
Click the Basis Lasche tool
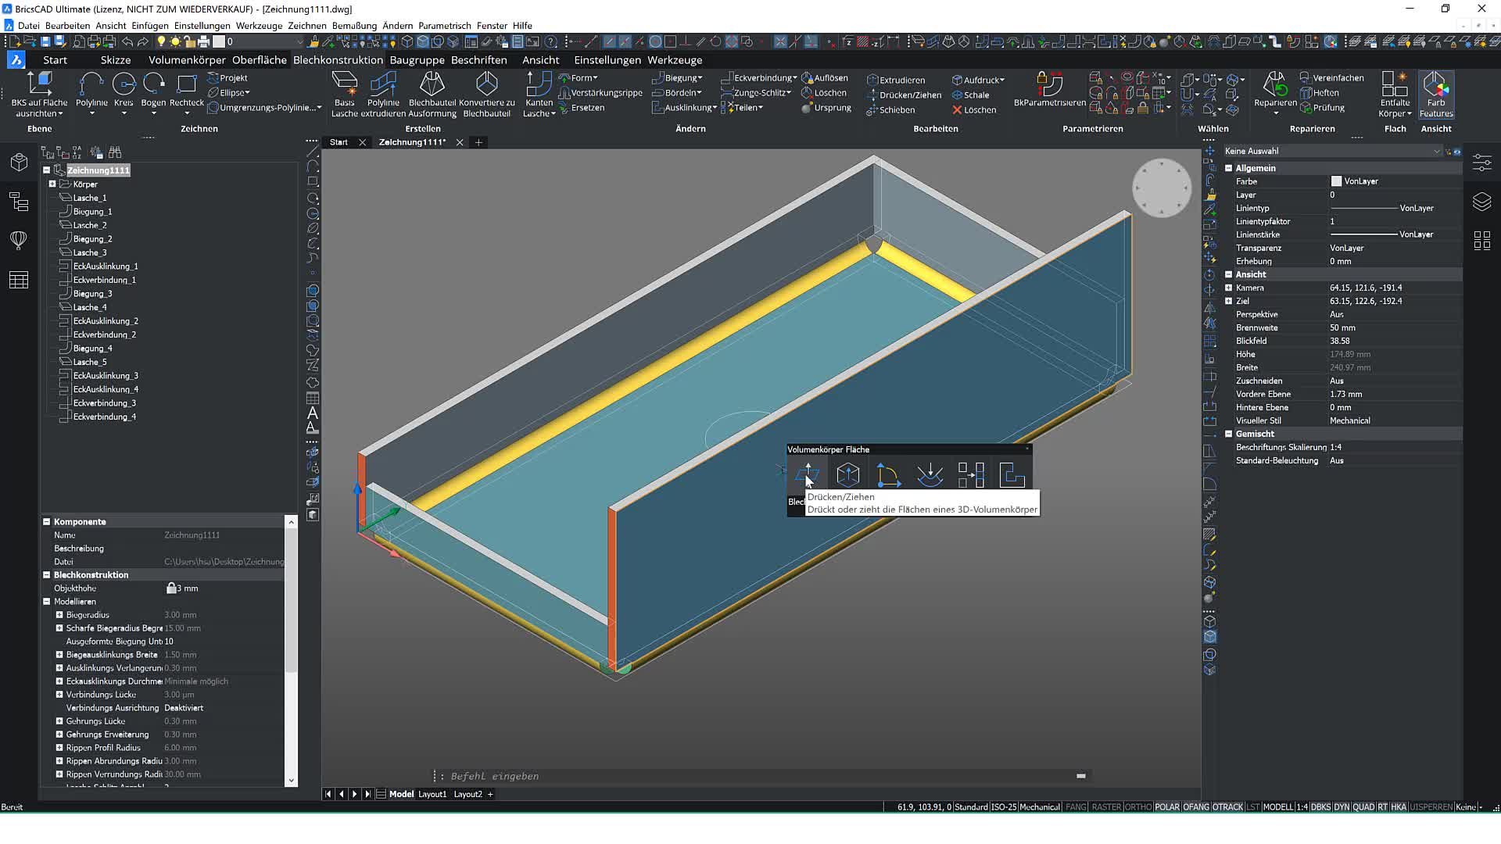click(x=345, y=94)
